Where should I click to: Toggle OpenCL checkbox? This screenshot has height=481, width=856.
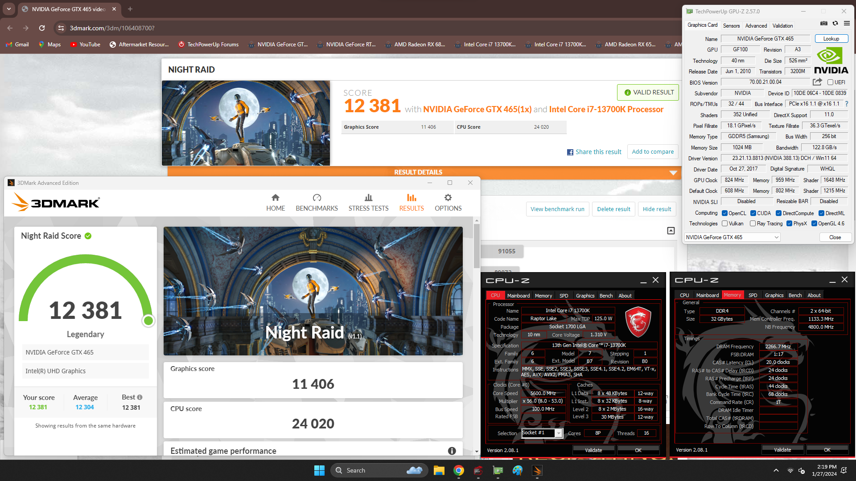725,213
